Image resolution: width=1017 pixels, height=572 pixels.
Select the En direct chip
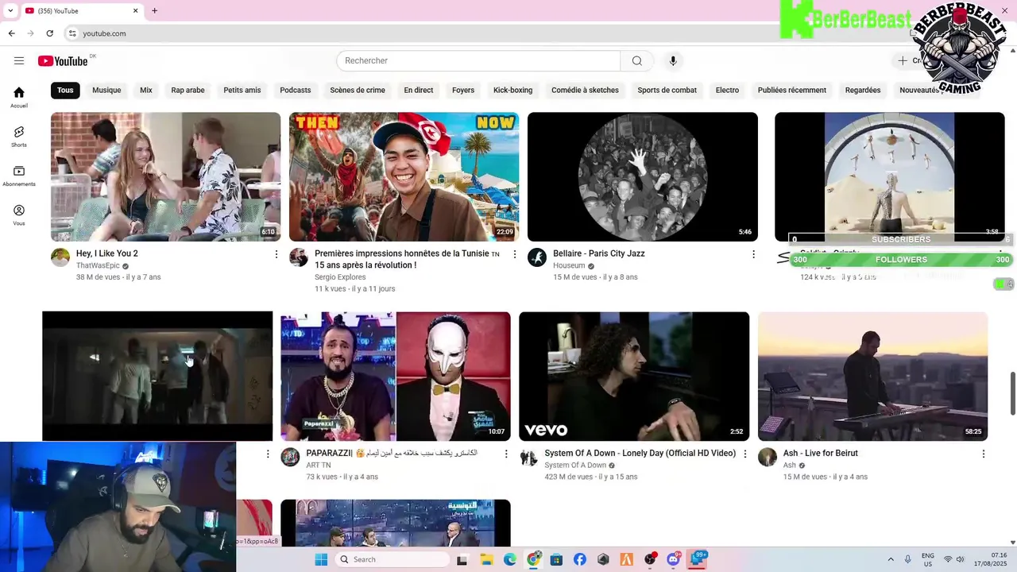coord(419,90)
